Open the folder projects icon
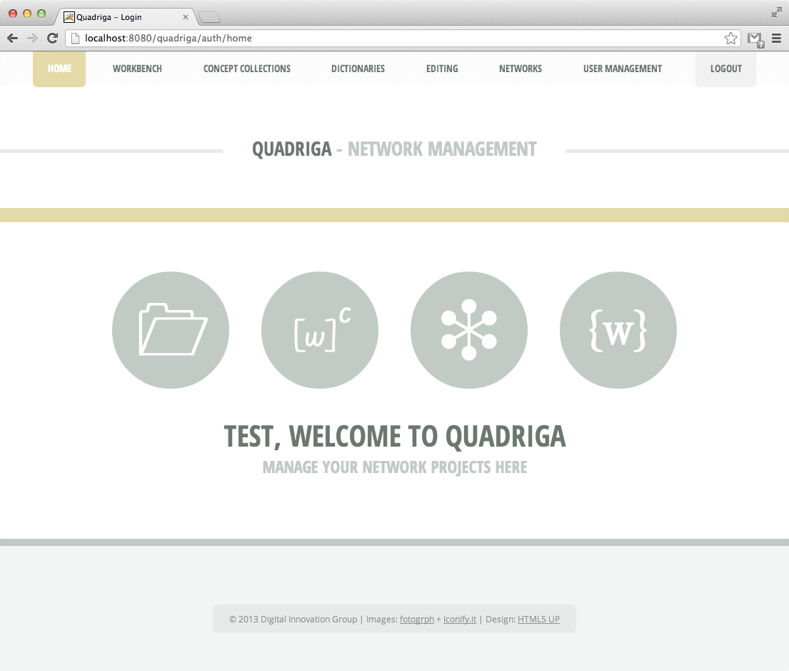The image size is (789, 671). coord(170,330)
